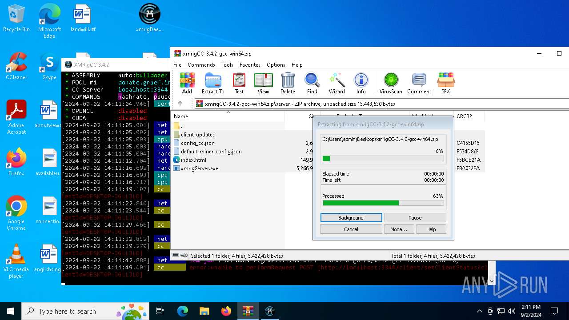Switch to WinRAR taskbar button
Image resolution: width=569 pixels, height=320 pixels.
[x=248, y=311]
